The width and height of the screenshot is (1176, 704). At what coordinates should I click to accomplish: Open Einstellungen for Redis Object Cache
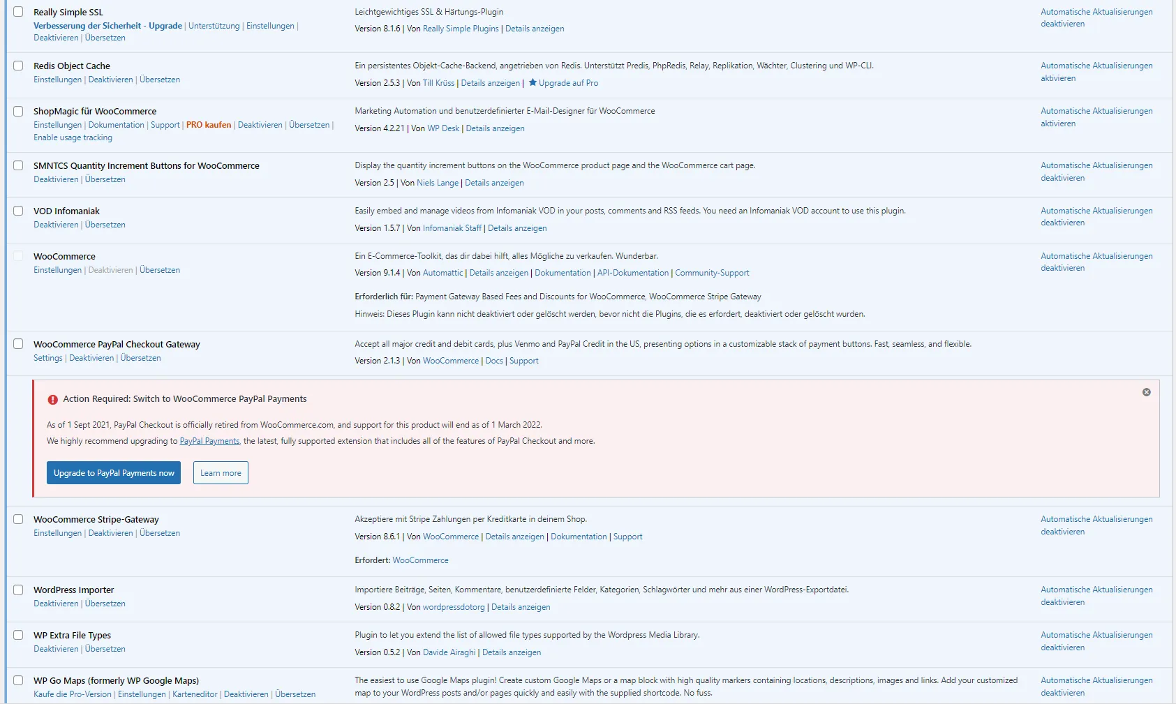tap(57, 80)
